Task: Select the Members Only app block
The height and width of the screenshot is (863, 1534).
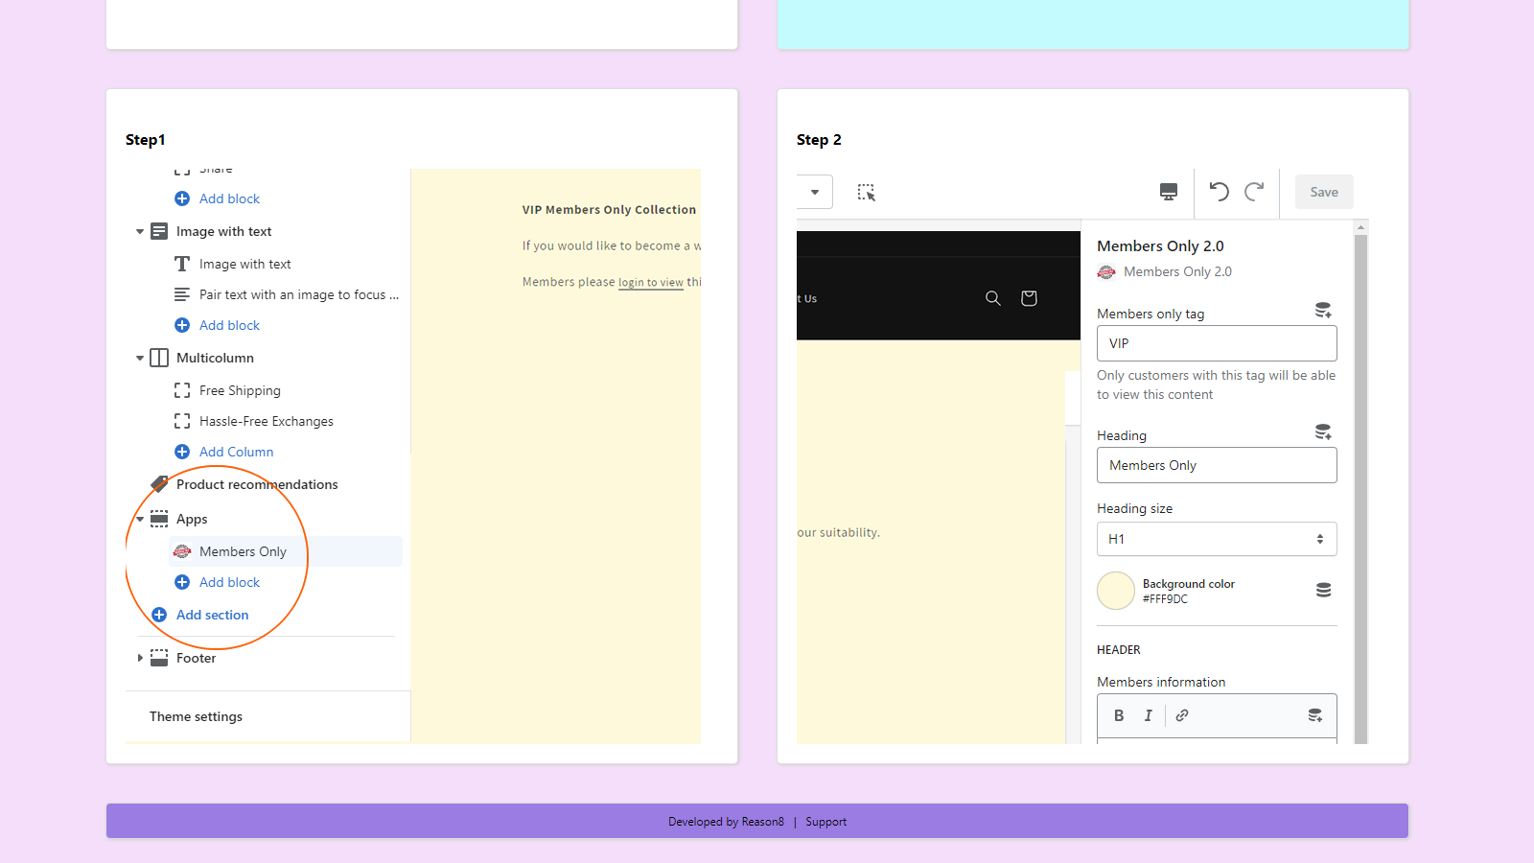Action: pos(242,551)
